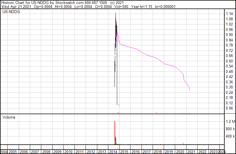Click the 2017 year label on time axis

point(147,152)
